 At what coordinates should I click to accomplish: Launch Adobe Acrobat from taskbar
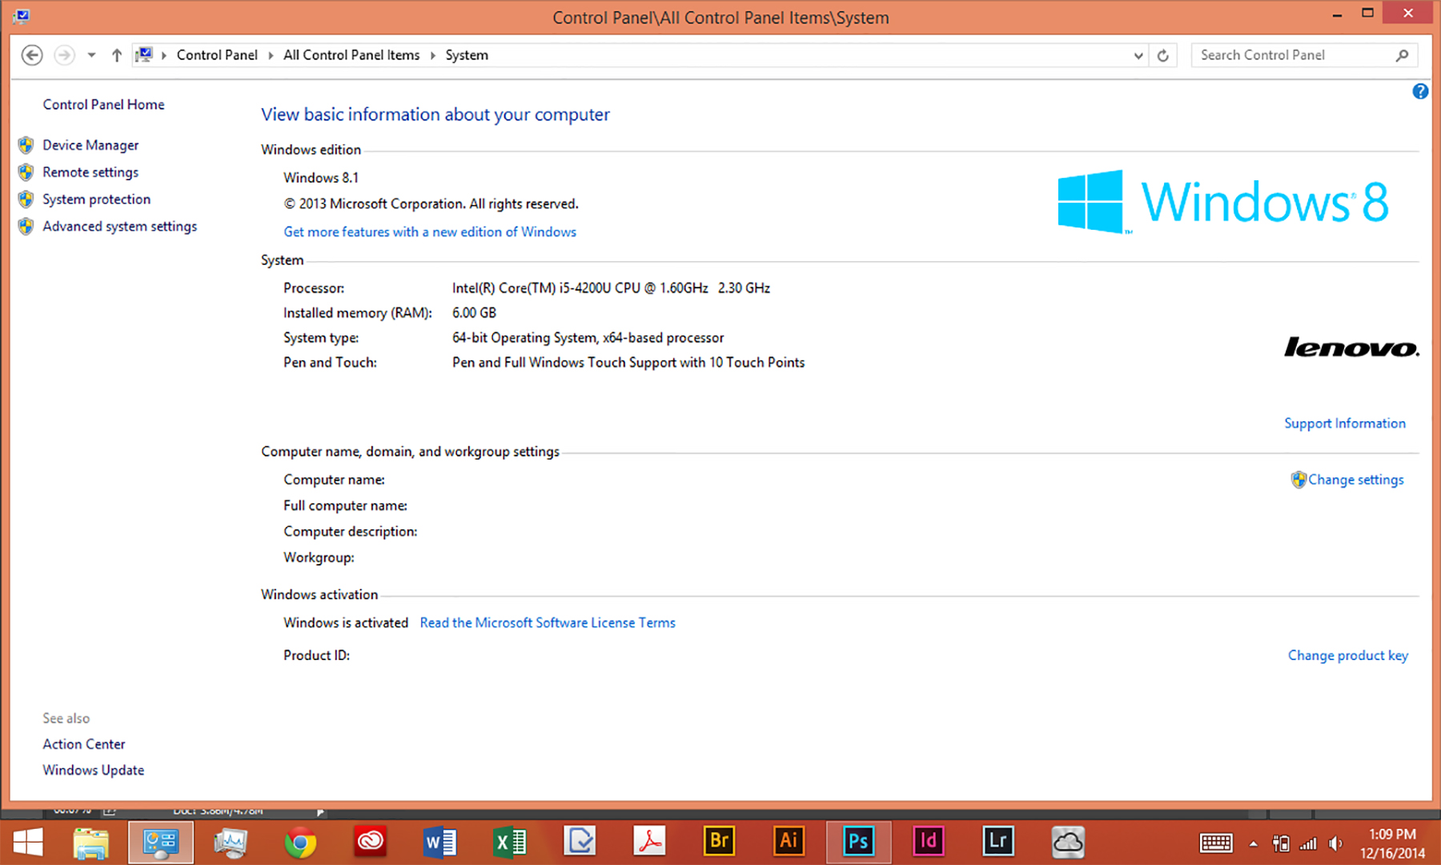point(649,842)
